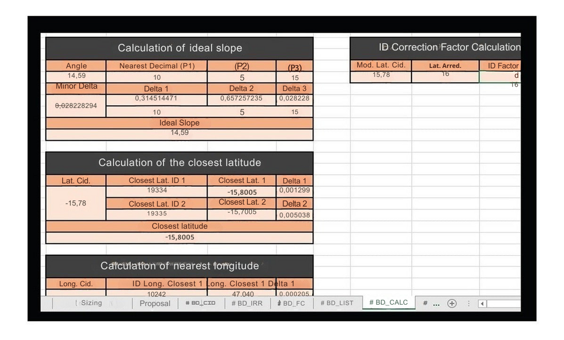Select the Angle value cell 14,59
Viewport: 564px width, 340px height.
pyautogui.click(x=76, y=76)
